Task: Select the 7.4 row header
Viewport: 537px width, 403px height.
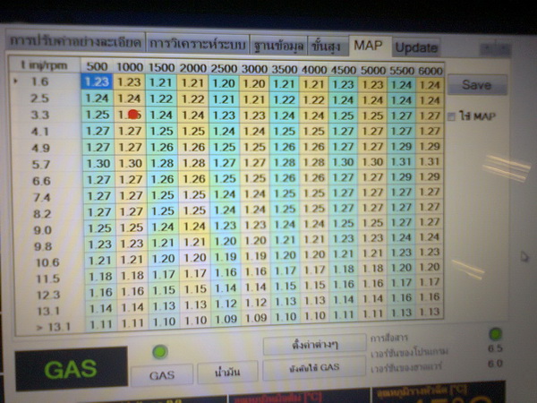Action: tap(41, 197)
